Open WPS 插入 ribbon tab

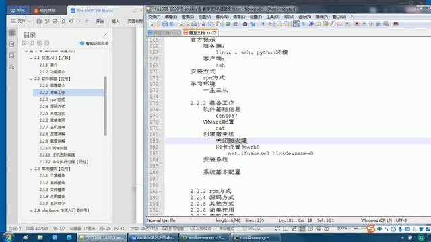click(x=115, y=21)
